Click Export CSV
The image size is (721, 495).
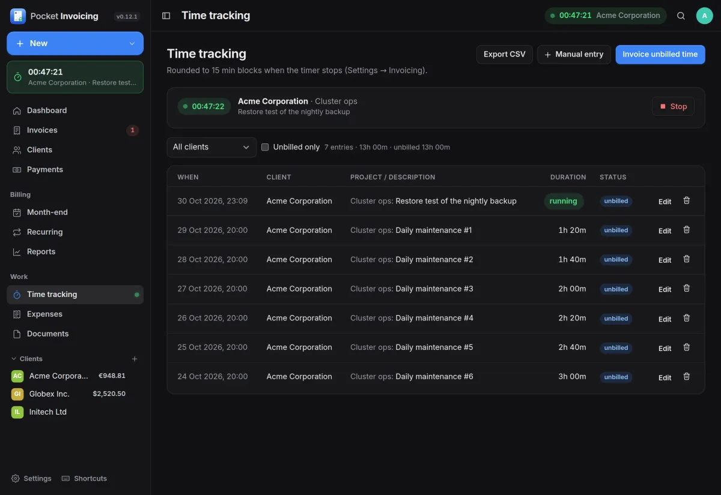click(505, 54)
